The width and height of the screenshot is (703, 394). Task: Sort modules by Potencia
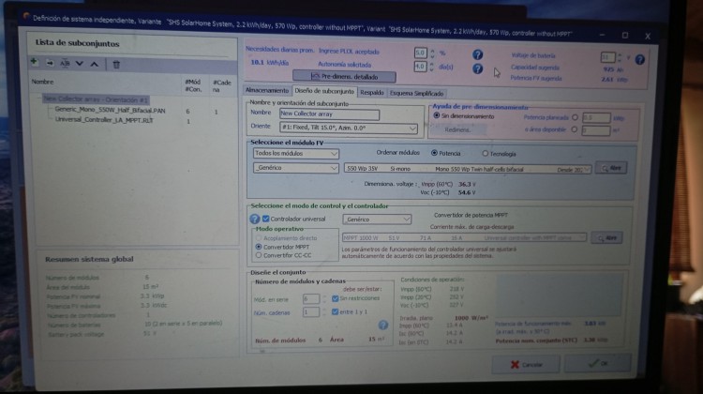pos(434,153)
